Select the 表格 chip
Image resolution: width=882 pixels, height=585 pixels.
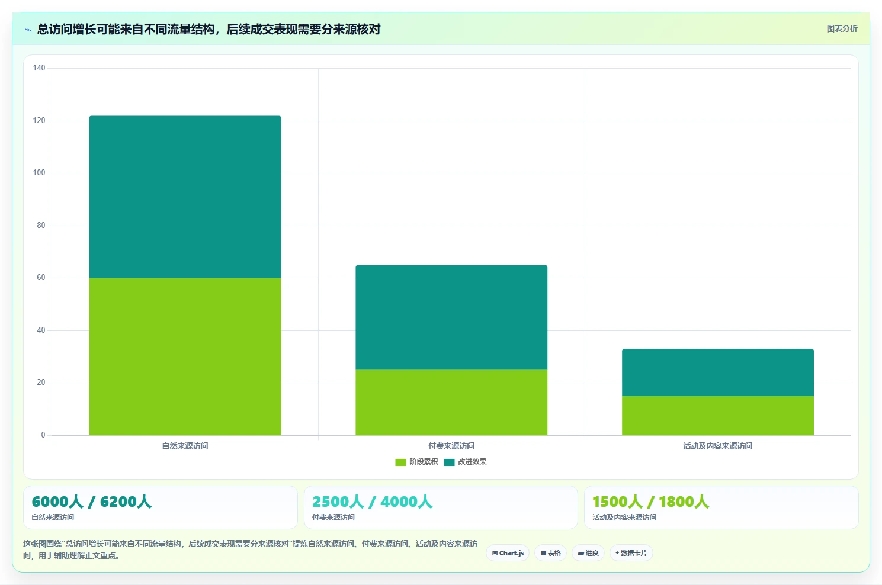pos(550,553)
